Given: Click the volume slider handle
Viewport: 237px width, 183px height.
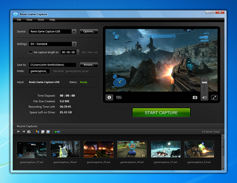Looking at the screenshot, I should [x=204, y=82].
